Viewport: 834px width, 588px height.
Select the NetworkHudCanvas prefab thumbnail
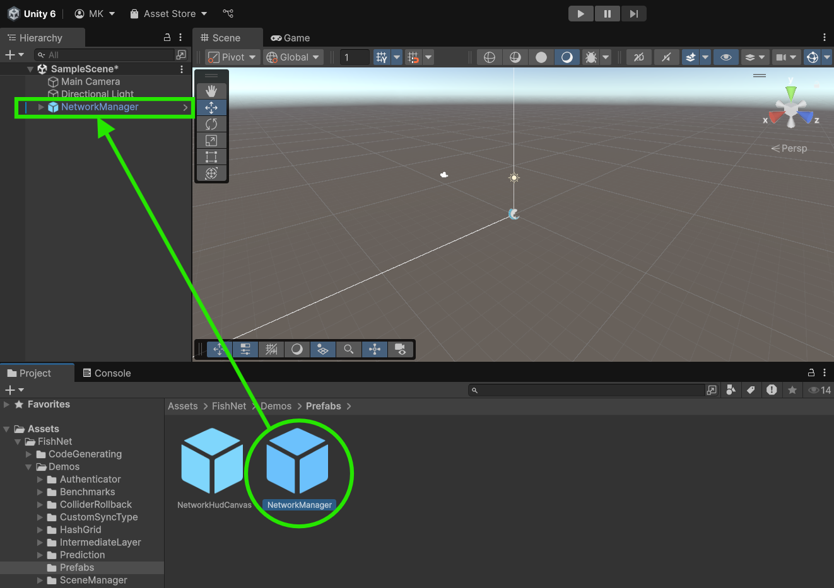[x=213, y=460]
